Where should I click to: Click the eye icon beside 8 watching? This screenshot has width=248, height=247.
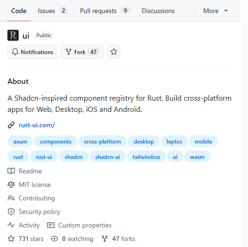click(54, 239)
